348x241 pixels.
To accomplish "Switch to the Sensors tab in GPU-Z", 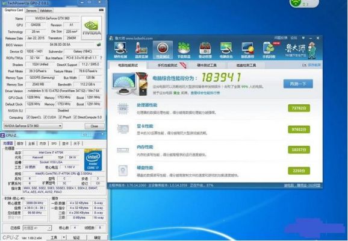I will tap(31, 10).
